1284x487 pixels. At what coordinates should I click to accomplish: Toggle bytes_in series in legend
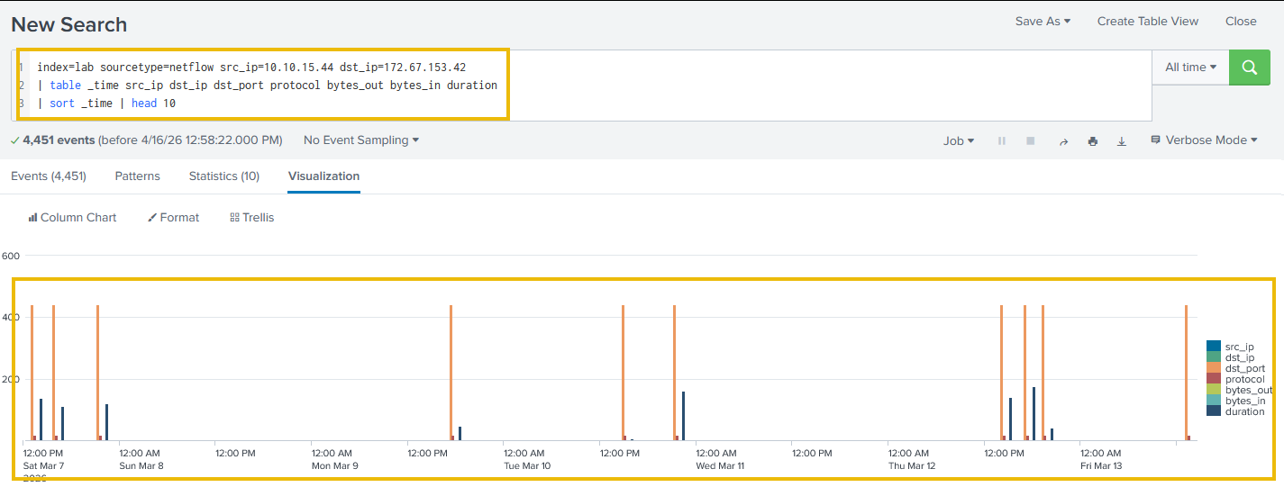(1236, 401)
